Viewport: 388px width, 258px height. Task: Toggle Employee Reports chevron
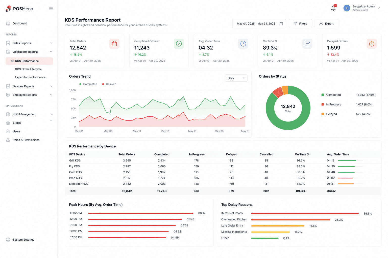click(51, 95)
